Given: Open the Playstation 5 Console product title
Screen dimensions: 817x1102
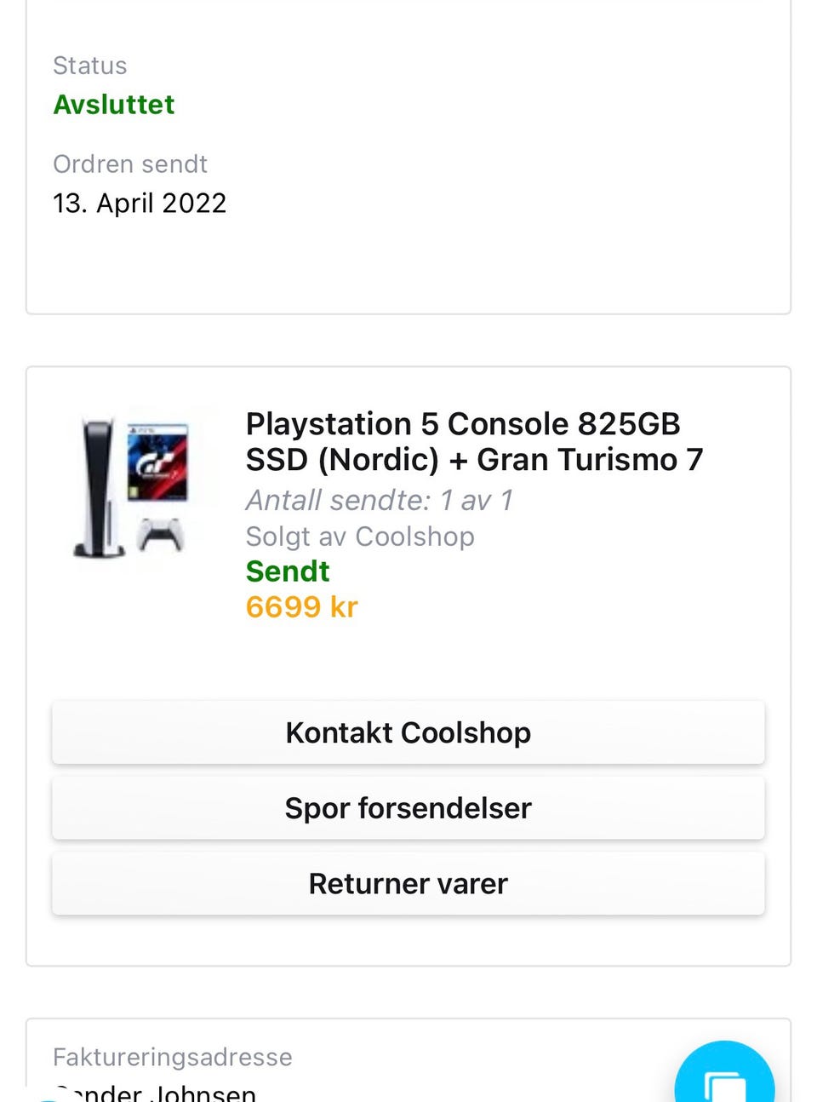Looking at the screenshot, I should pyautogui.click(x=463, y=424).
